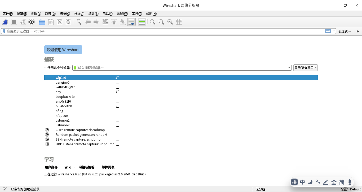Viewport: 362px width, 192px height.
Task: Open a capture file folder icon
Action: point(42,22)
